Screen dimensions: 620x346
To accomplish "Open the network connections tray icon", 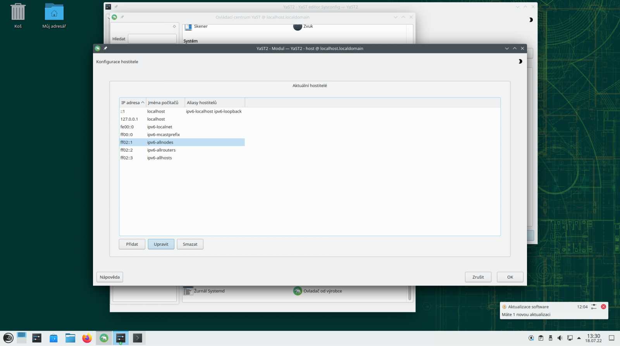I will (x=570, y=338).
